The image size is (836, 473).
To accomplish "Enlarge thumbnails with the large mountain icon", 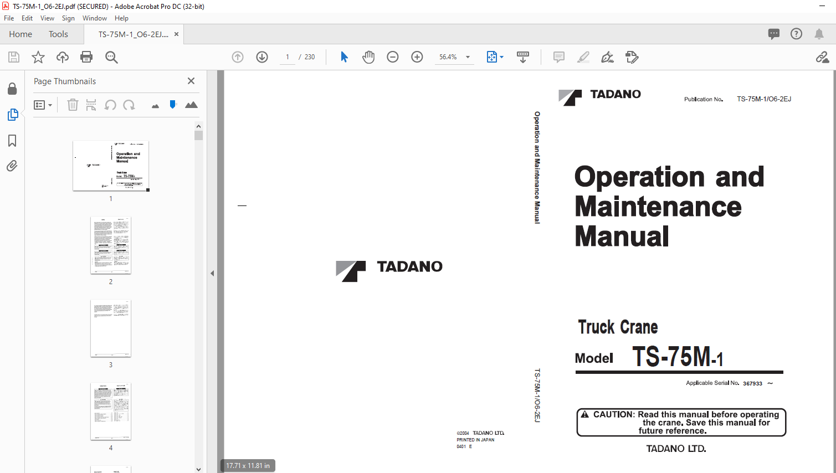I will tap(191, 105).
